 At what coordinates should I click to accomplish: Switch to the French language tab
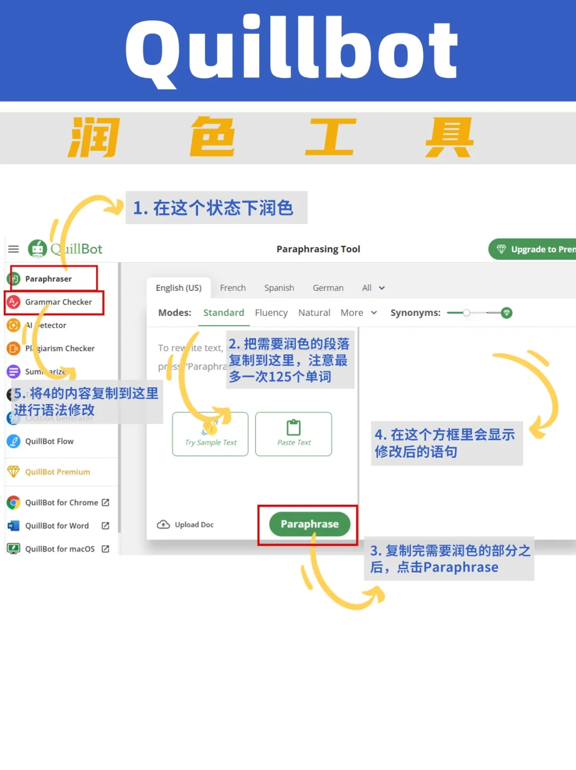233,288
